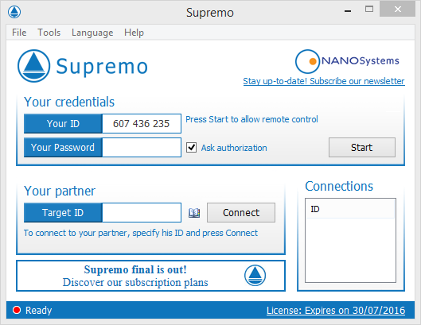Open the newsletter subscription link
The image size is (421, 325).
pyautogui.click(x=324, y=81)
